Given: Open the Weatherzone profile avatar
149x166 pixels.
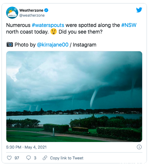Looking at the screenshot, I should [x=12, y=13].
